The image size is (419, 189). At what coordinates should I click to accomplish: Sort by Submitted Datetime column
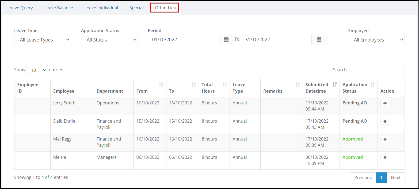pyautogui.click(x=334, y=85)
